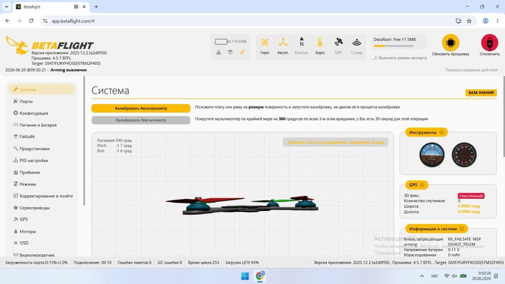
Task: Click the artificial horizon instrument
Action: (x=432, y=155)
